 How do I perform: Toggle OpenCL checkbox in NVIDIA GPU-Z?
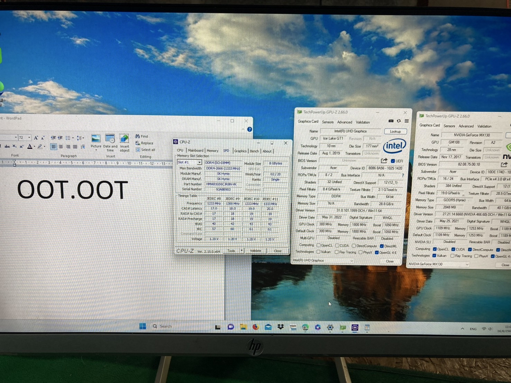pos(435,249)
